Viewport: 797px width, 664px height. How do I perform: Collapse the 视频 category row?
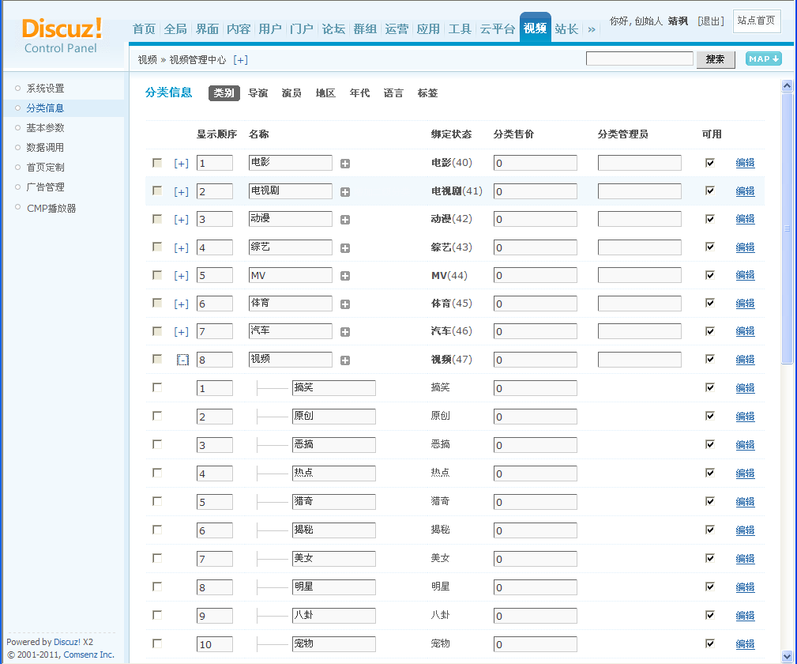182,360
